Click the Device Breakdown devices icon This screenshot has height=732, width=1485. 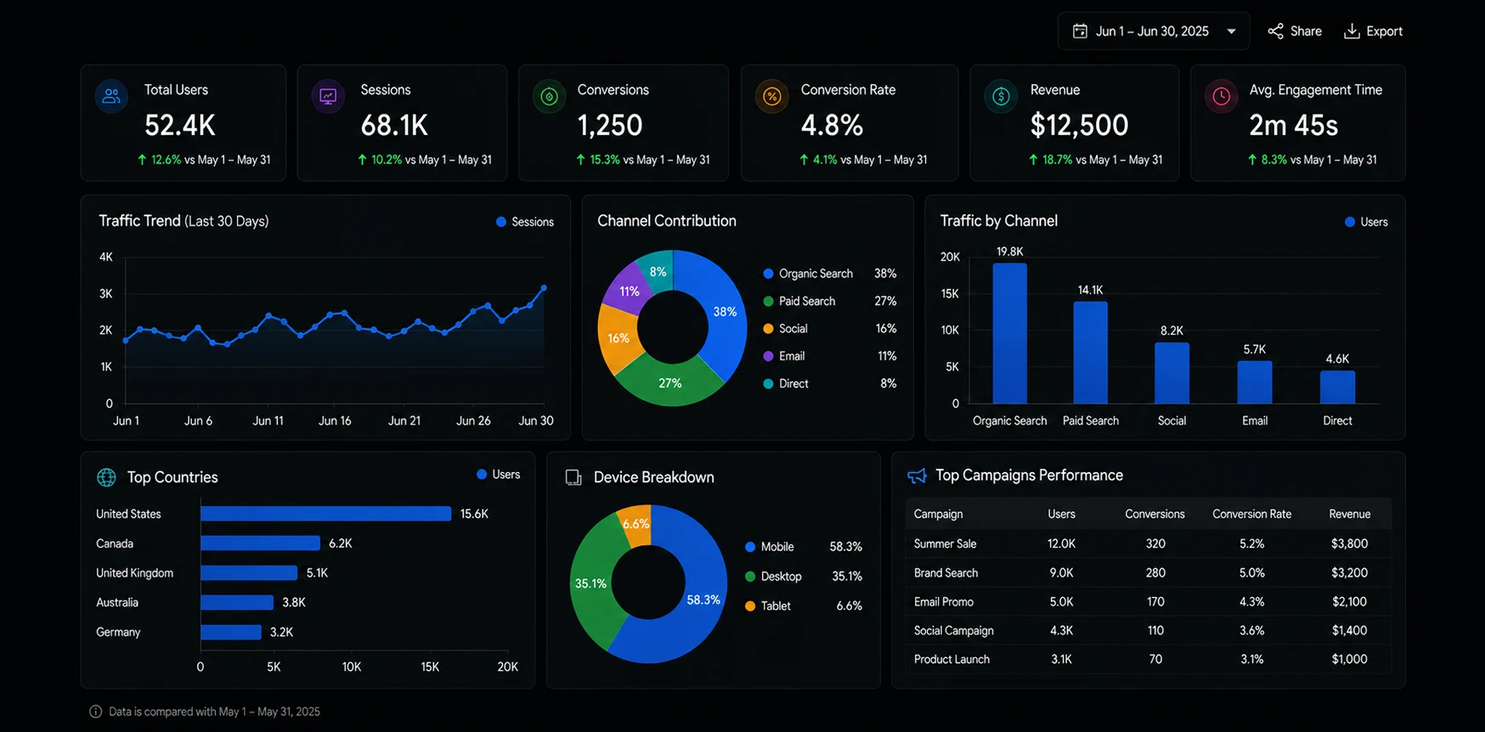pyautogui.click(x=573, y=477)
